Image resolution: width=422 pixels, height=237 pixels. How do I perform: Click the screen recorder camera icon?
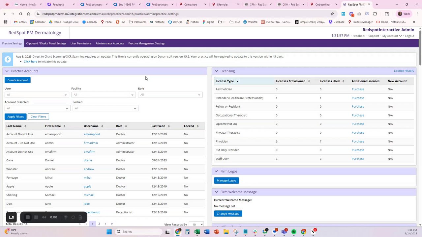click(x=11, y=217)
